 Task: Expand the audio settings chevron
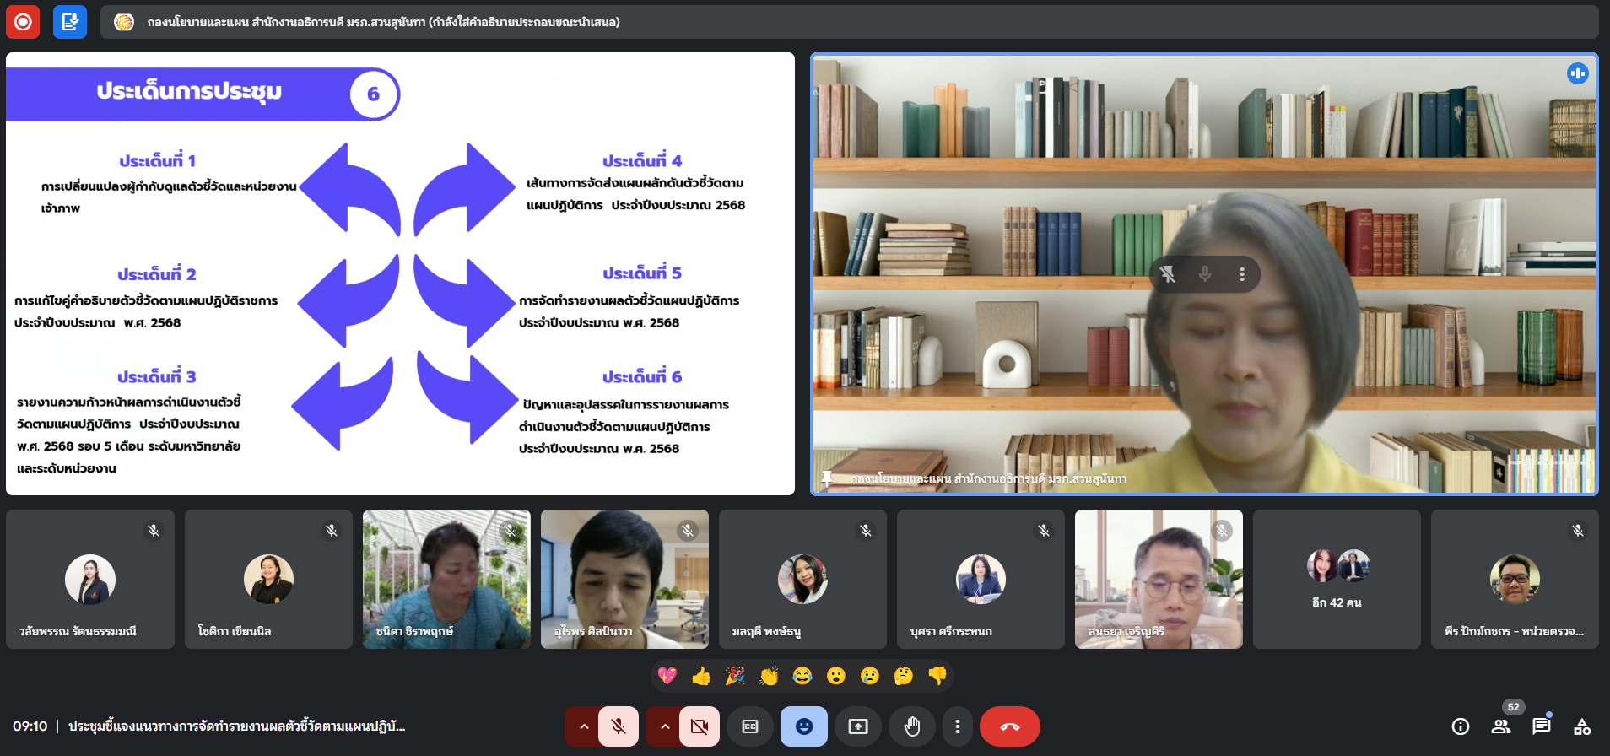point(583,726)
